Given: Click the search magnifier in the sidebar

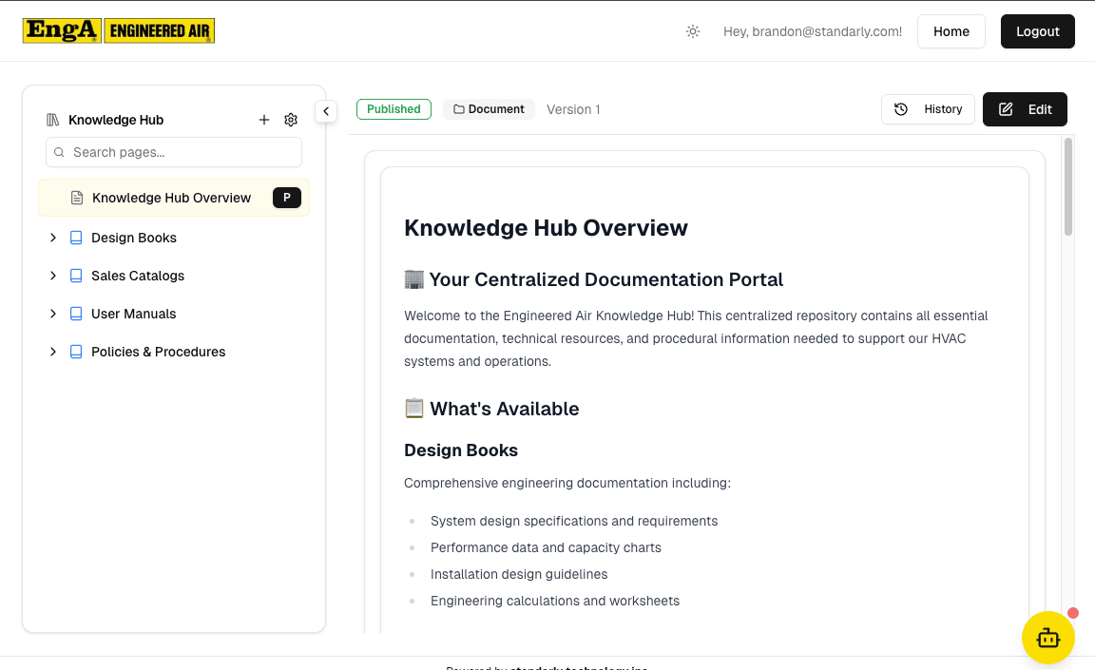Looking at the screenshot, I should click(59, 152).
